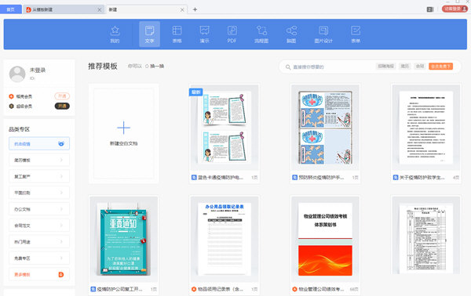Expand the 合同范文 category chevron
Image resolution: width=471 pixels, height=296 pixels.
coord(61,226)
